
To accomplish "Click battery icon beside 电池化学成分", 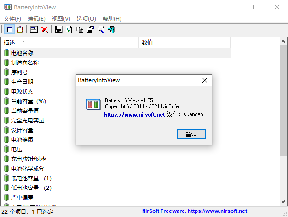I will 6,168.
